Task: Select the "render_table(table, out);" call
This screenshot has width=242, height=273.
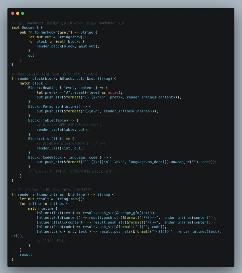Action: [x=63, y=130]
